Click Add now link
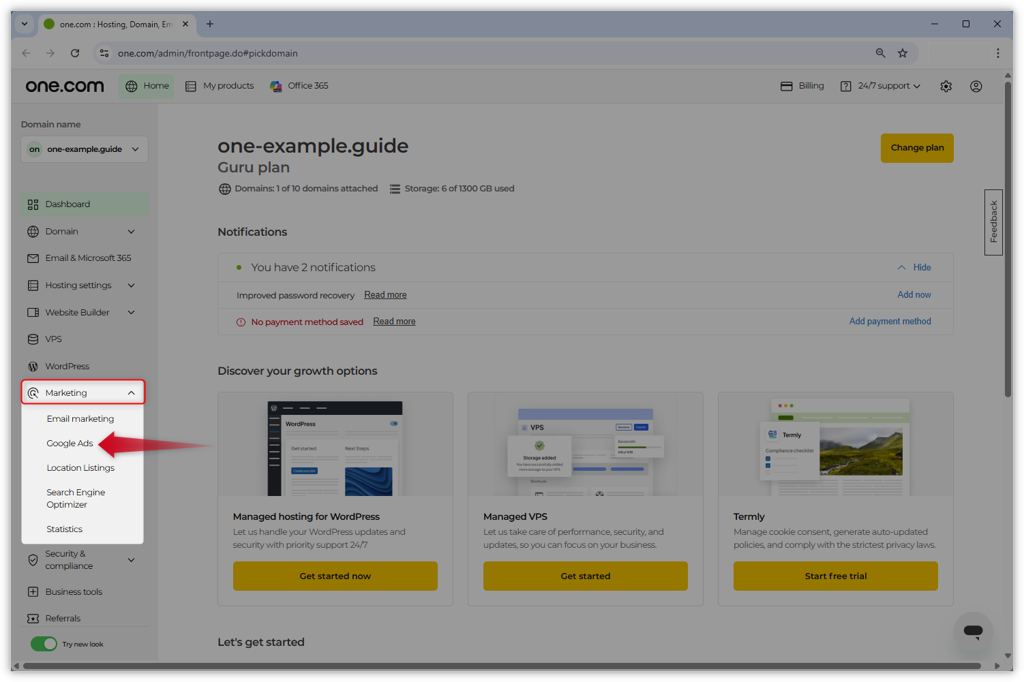The width and height of the screenshot is (1024, 682). (914, 294)
